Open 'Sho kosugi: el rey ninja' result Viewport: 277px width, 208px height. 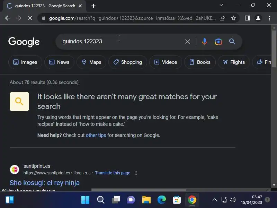[45, 183]
